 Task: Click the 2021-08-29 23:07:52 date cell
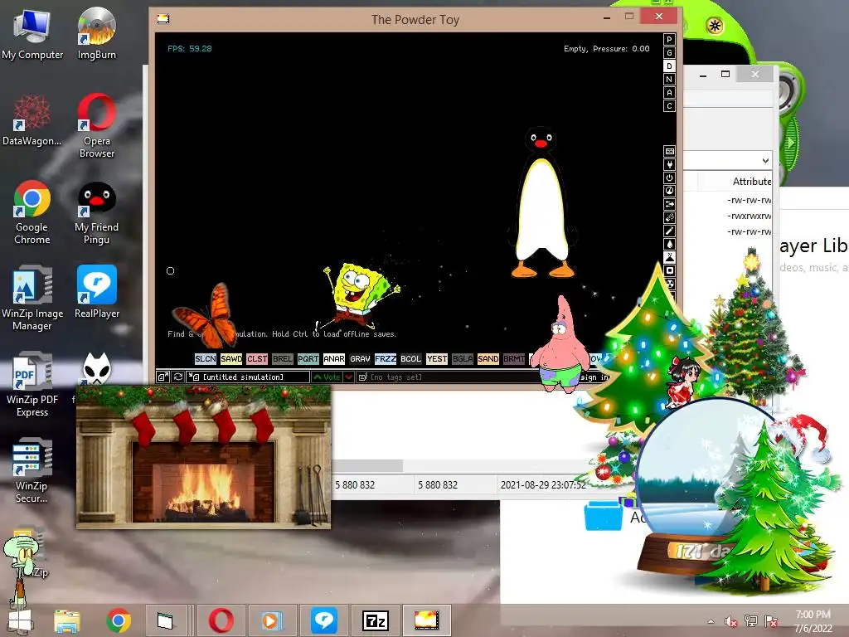[543, 484]
